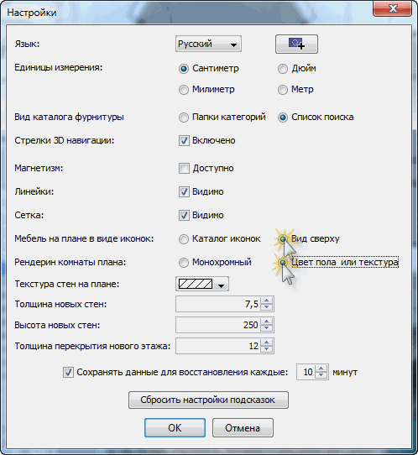Viewport: 418px width, 455px height.
Task: Confirm settings with the OK button
Action: (175, 428)
